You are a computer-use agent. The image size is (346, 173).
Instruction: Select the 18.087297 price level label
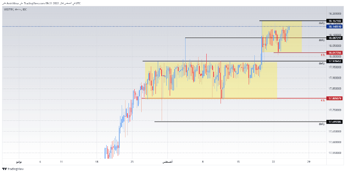tap(335, 38)
